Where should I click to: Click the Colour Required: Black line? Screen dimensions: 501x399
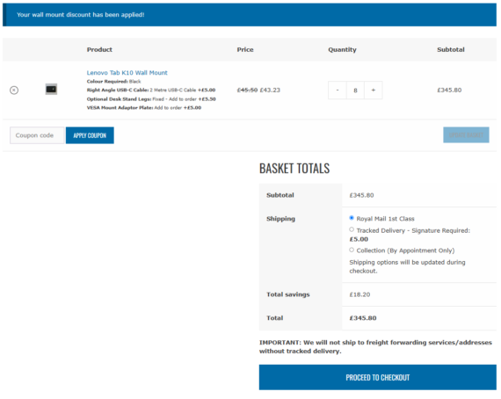pyautogui.click(x=113, y=82)
